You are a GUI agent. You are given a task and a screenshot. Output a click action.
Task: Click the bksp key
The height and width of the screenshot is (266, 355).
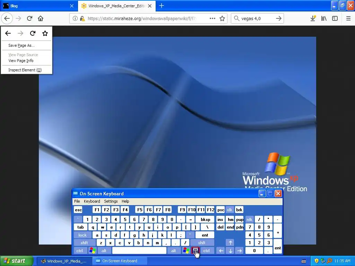[205, 219]
